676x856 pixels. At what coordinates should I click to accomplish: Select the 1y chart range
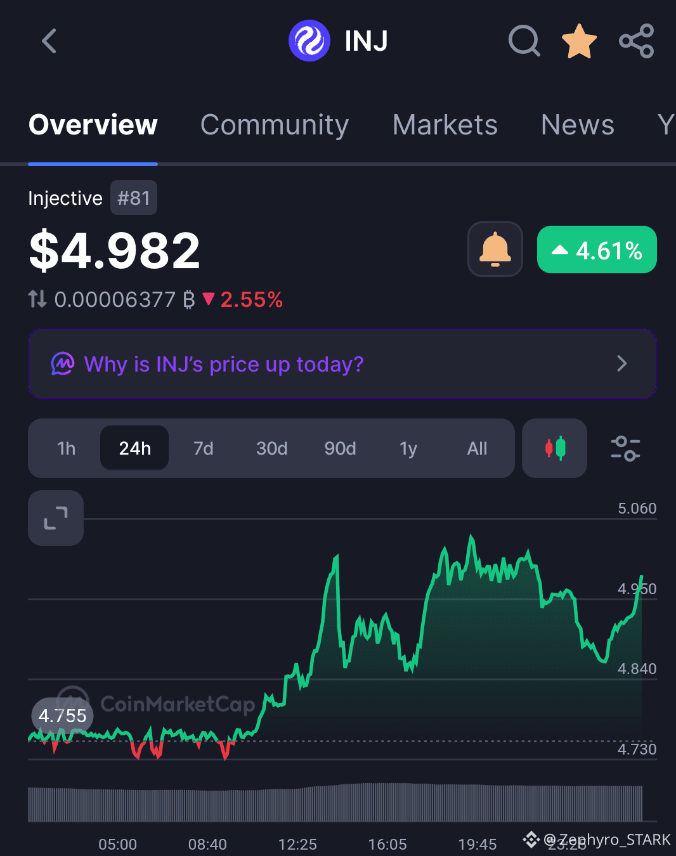[x=408, y=448]
